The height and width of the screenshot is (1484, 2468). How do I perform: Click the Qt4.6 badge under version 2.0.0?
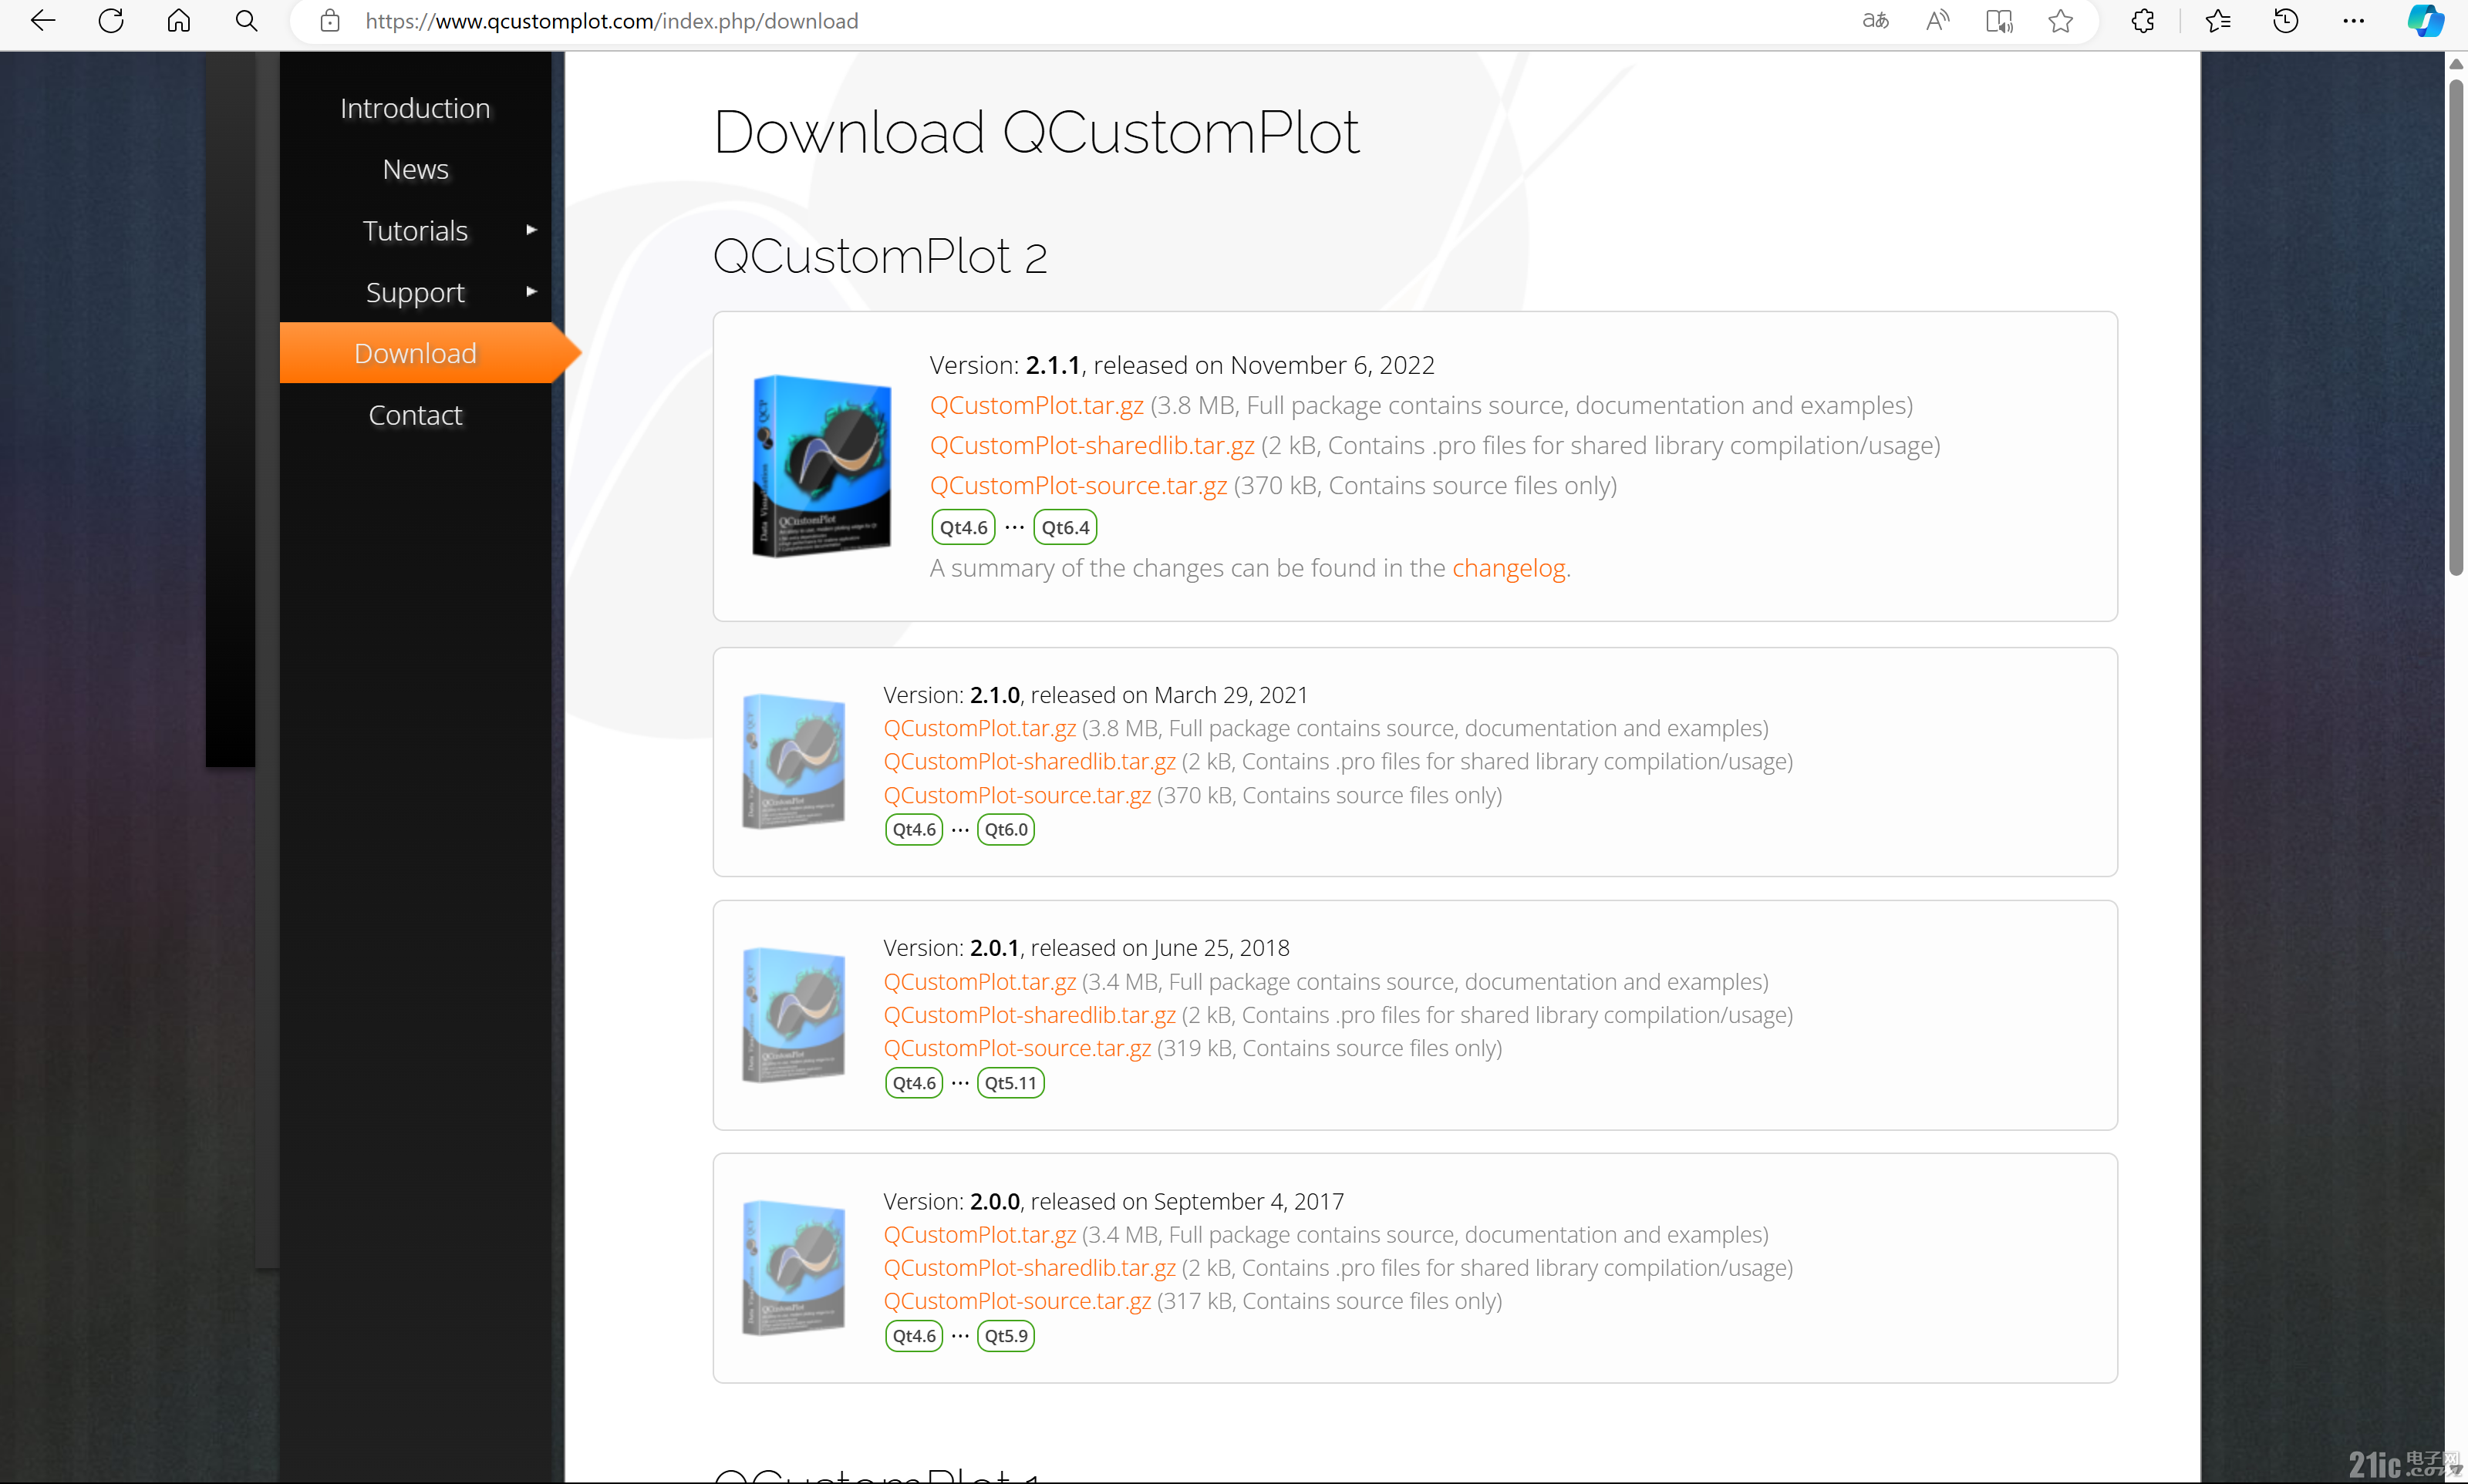point(915,1336)
